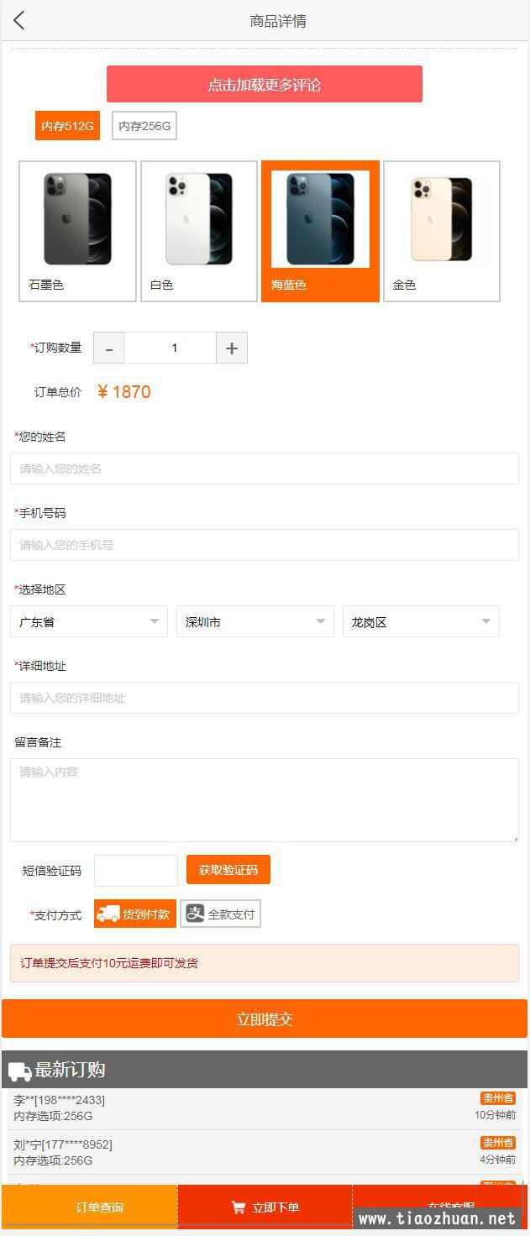Tap the cart 立即下单 bottom tab
Viewport: 530px width, 1236px height.
(x=265, y=1207)
